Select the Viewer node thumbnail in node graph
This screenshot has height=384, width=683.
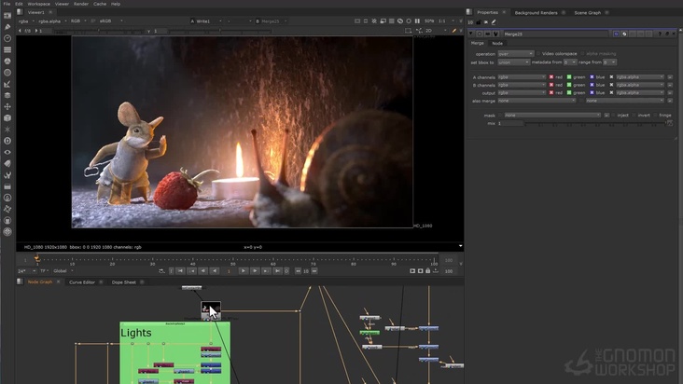(x=211, y=308)
